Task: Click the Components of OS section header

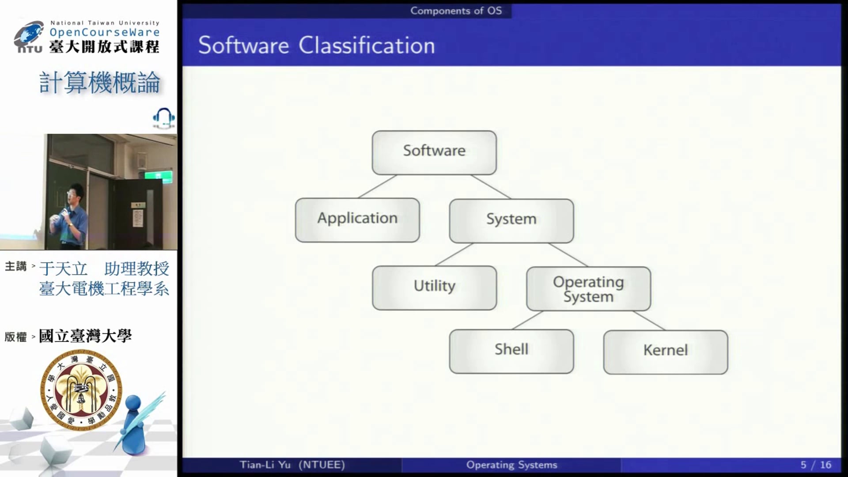Action: [x=456, y=11]
